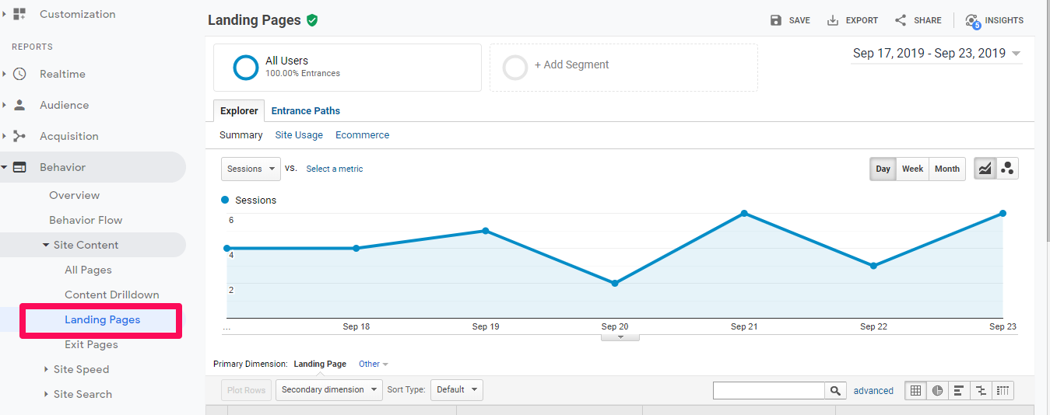Set chart interval to Week
This screenshot has height=415, width=1050.
[x=912, y=169]
